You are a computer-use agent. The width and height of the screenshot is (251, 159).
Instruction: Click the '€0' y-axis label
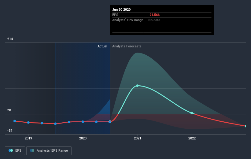9,110
